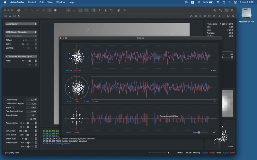Click the blue three-node network icon
This screenshot has height=160, width=257.
click(x=191, y=16)
